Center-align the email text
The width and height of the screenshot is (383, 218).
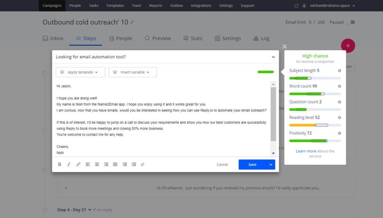[97, 164]
